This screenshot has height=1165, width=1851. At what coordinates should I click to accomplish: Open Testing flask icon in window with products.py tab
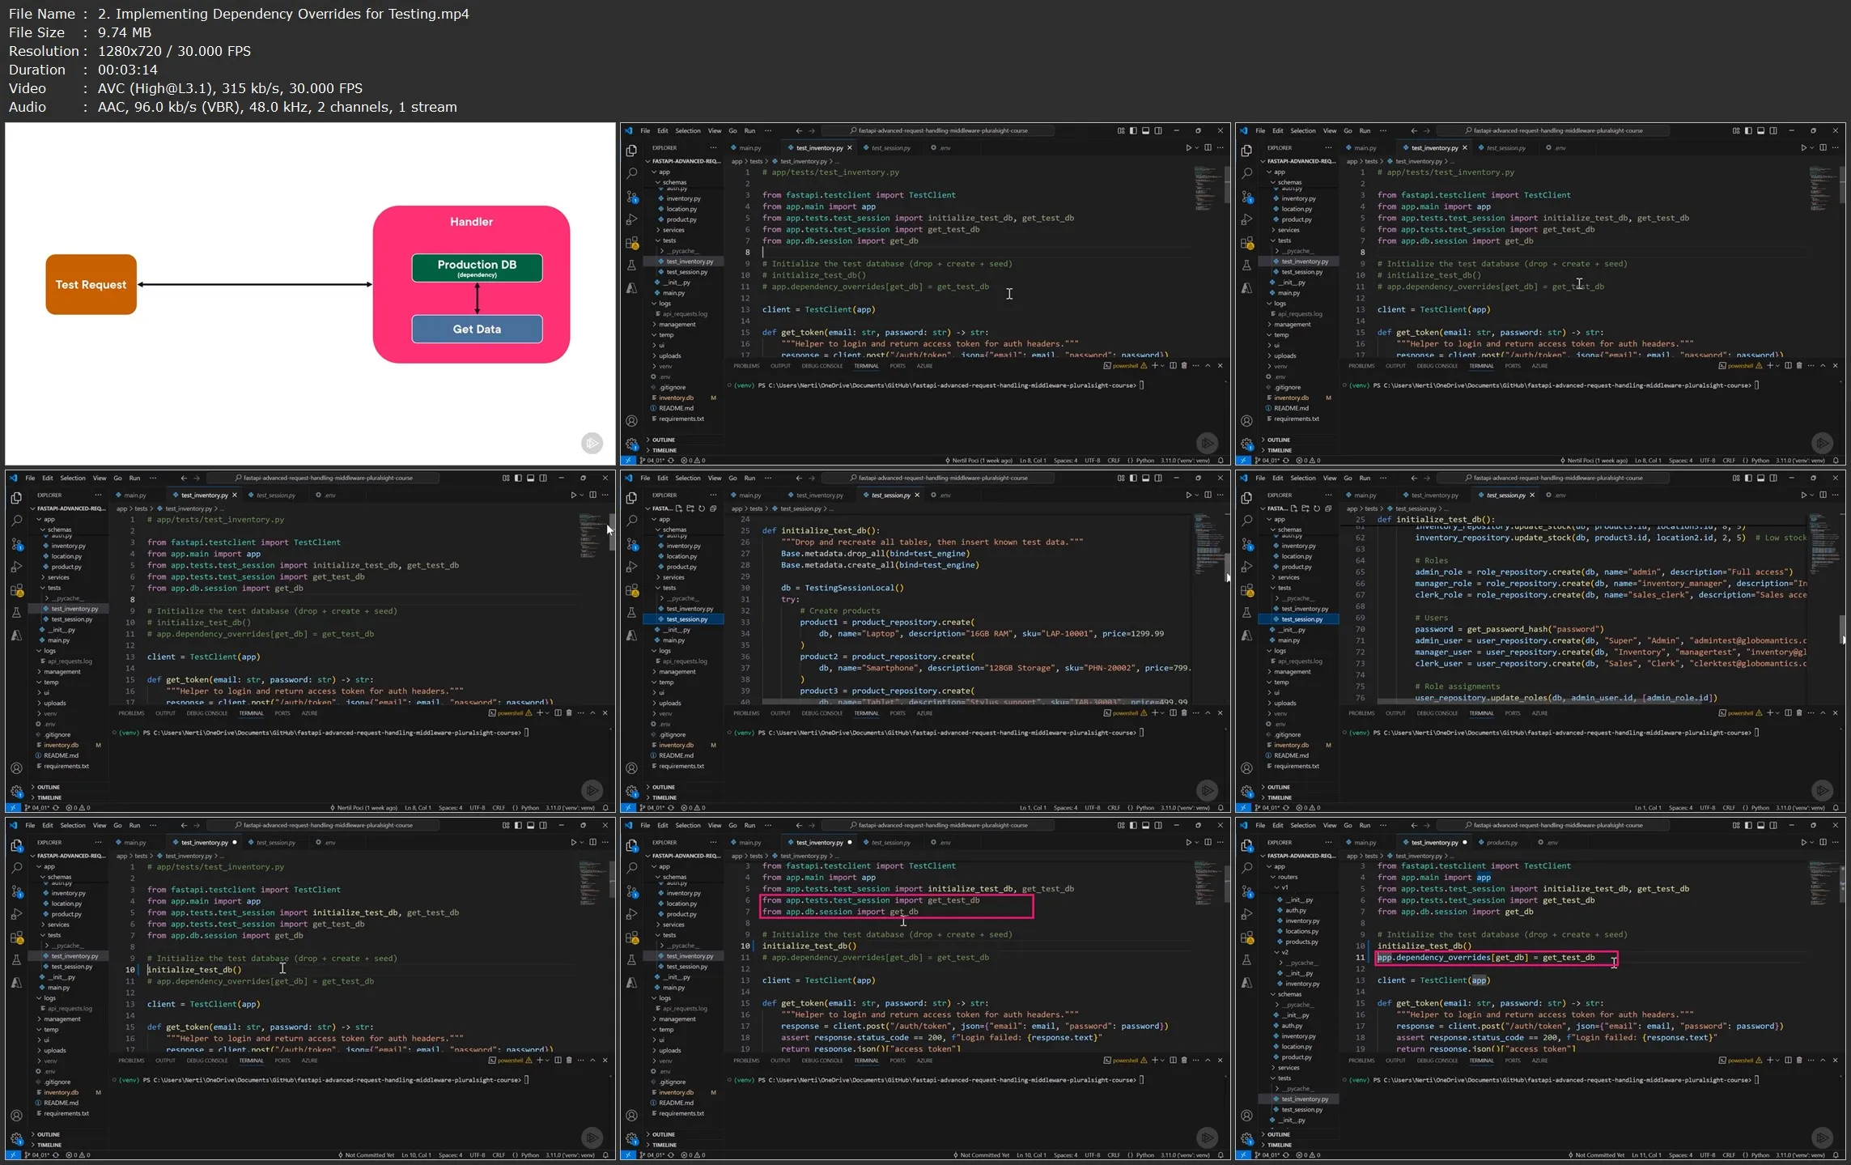[x=1246, y=959]
